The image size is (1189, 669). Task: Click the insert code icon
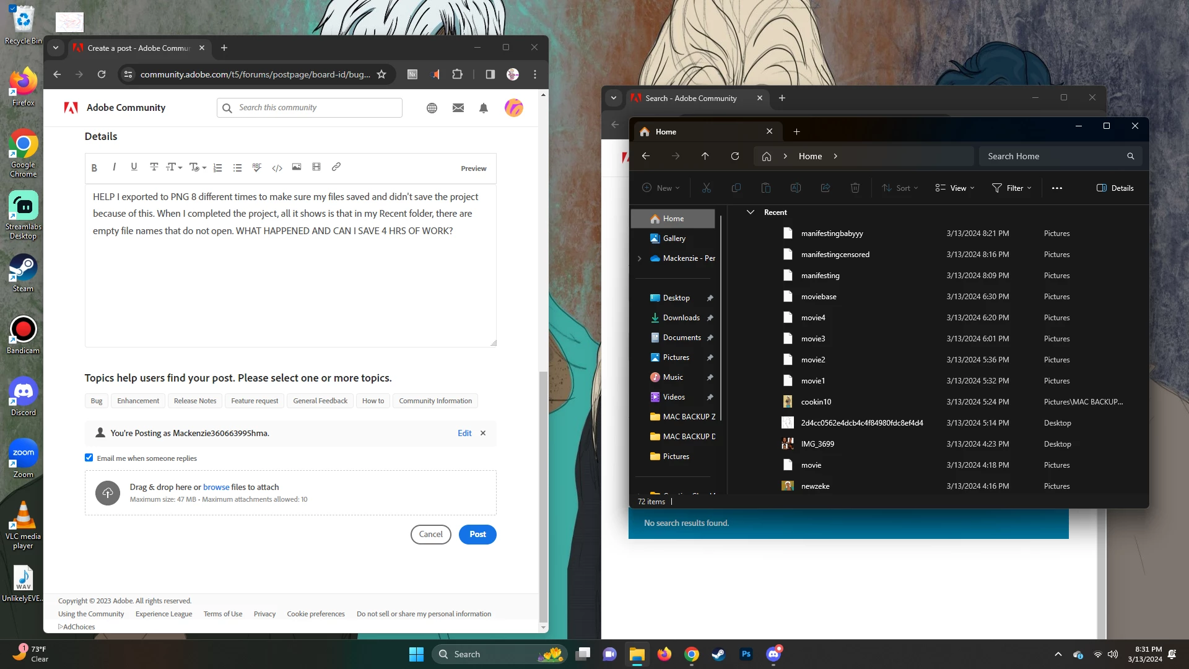tap(277, 168)
